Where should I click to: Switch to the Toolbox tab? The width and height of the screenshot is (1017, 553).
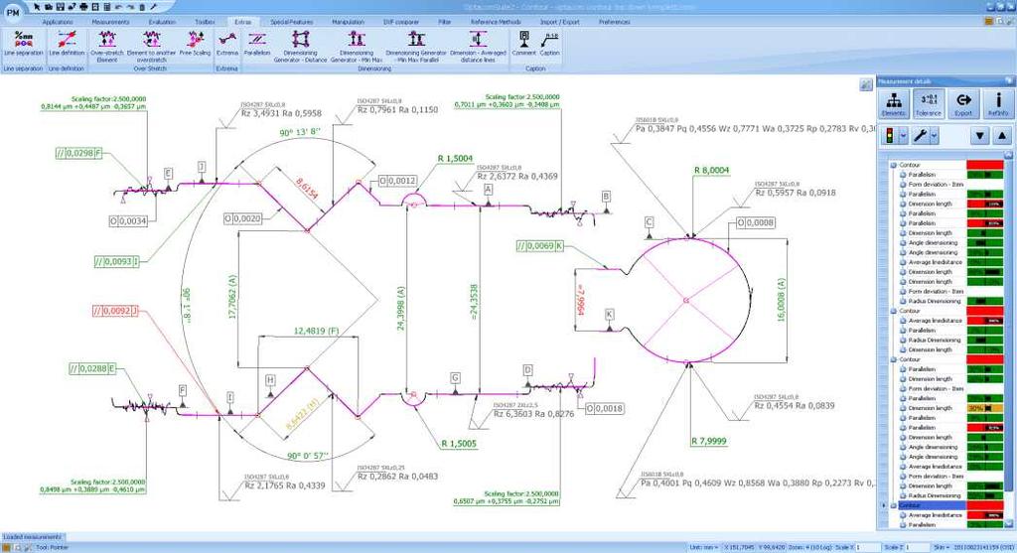coord(205,22)
